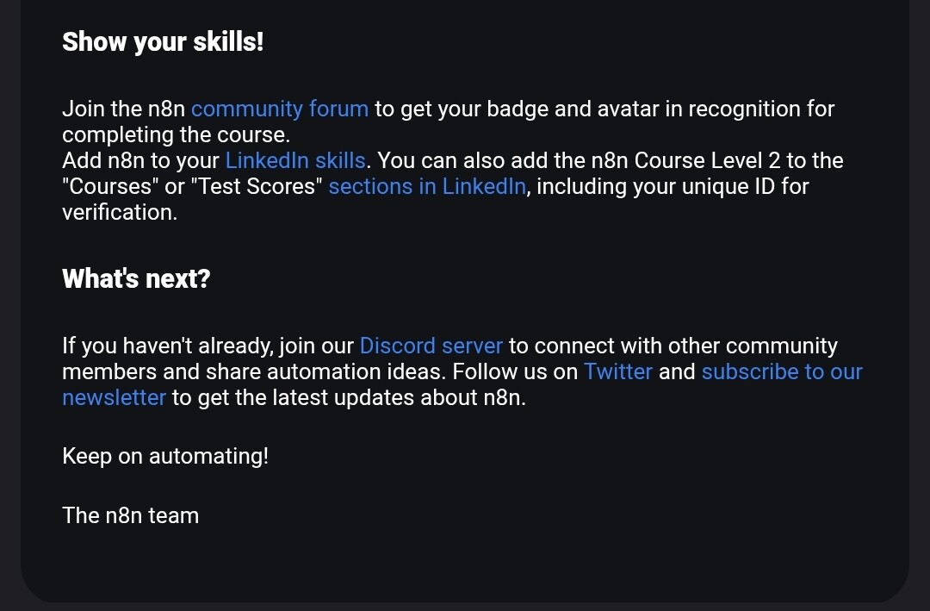Click the "subscribe to our" link text
Viewport: 930px width, 611px height.
pyautogui.click(x=782, y=372)
